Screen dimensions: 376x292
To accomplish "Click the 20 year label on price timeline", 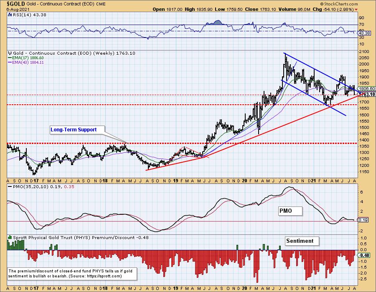I will click(244, 181).
